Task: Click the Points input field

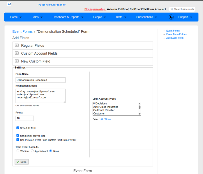Action: pos(25,118)
